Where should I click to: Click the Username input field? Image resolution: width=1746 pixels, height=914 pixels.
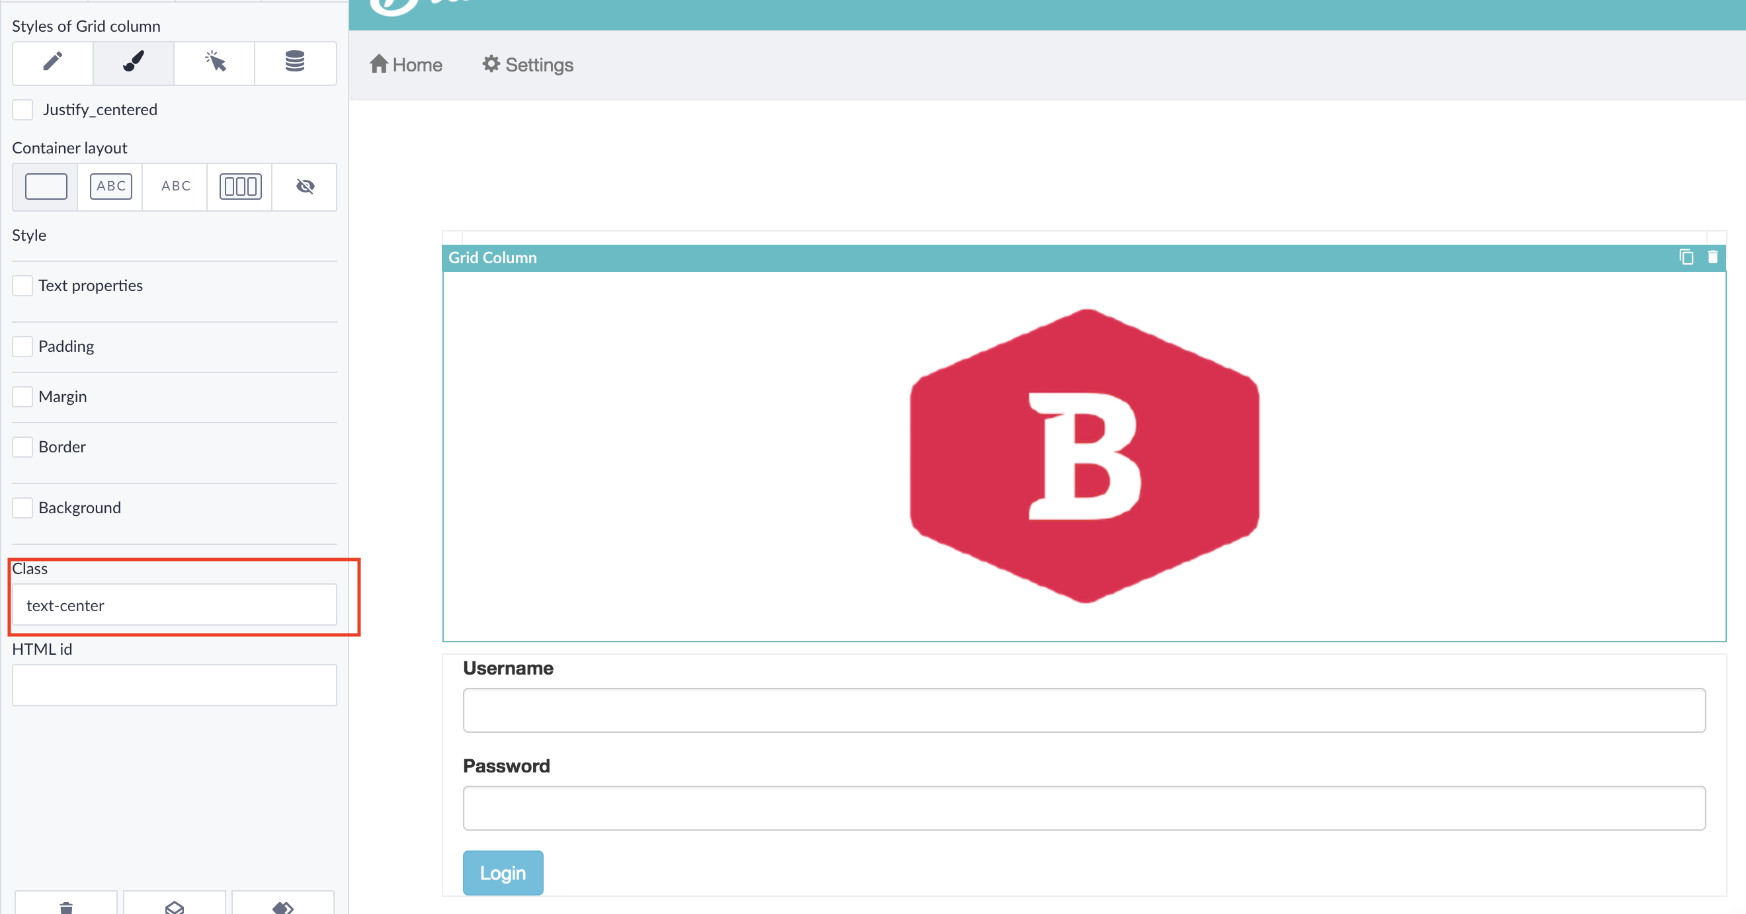[x=1084, y=710]
